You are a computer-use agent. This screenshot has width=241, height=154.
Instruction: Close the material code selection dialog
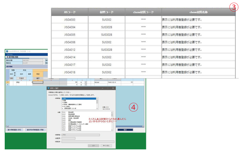pos(113,88)
